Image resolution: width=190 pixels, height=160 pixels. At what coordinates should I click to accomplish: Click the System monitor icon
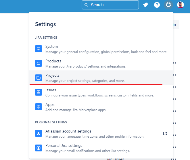coord(39,49)
